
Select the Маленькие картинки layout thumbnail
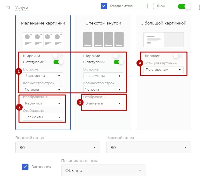click(43, 40)
